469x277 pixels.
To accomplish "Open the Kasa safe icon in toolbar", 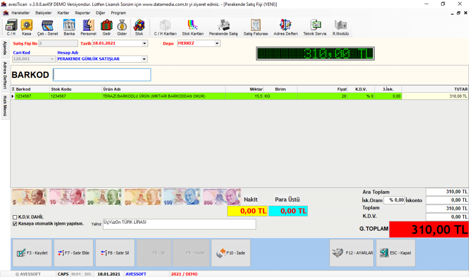I will (x=27, y=27).
